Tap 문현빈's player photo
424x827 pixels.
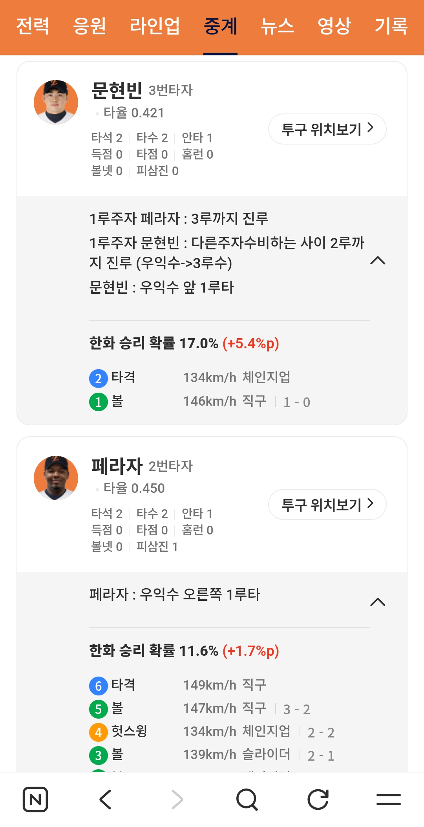pyautogui.click(x=56, y=102)
